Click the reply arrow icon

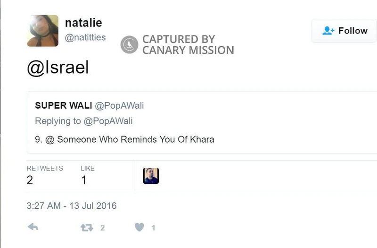pyautogui.click(x=33, y=227)
